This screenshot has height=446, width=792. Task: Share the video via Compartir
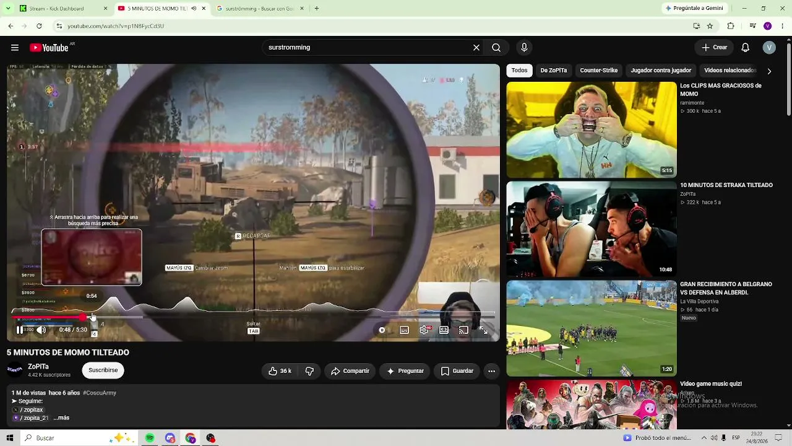[x=350, y=371]
